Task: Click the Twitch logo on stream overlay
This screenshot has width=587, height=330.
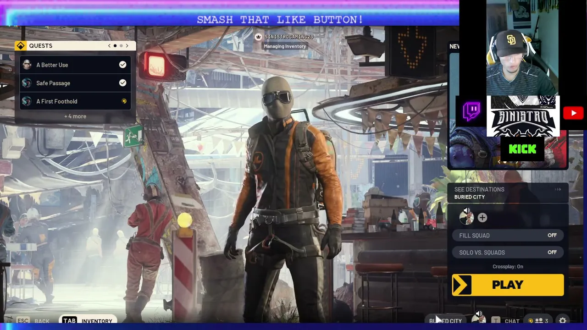Action: [471, 111]
